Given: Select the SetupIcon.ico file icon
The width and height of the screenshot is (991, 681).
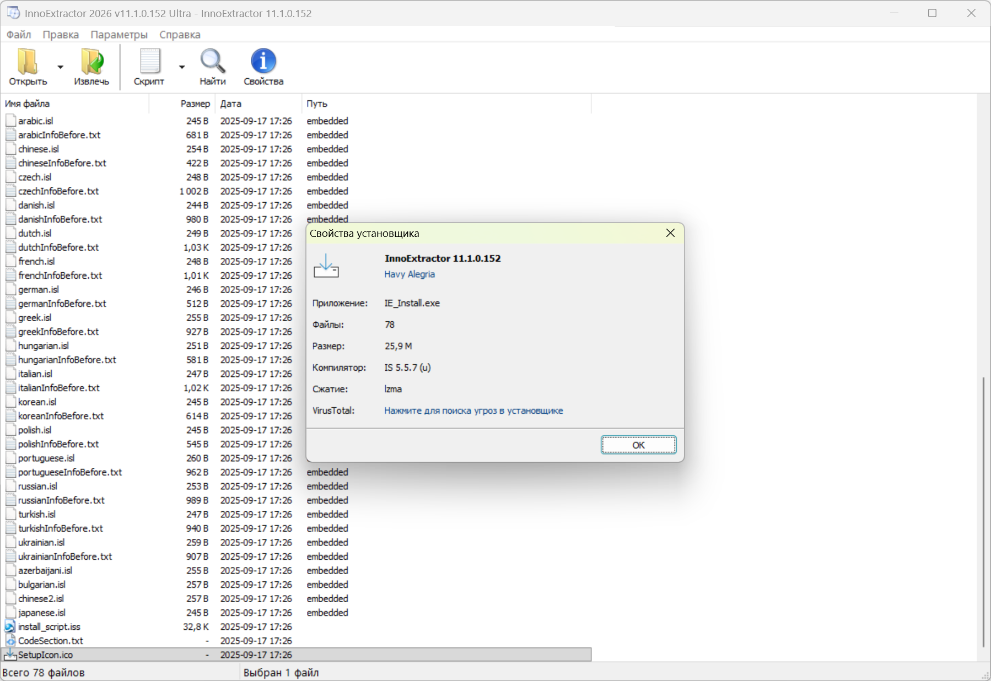Looking at the screenshot, I should click(10, 655).
